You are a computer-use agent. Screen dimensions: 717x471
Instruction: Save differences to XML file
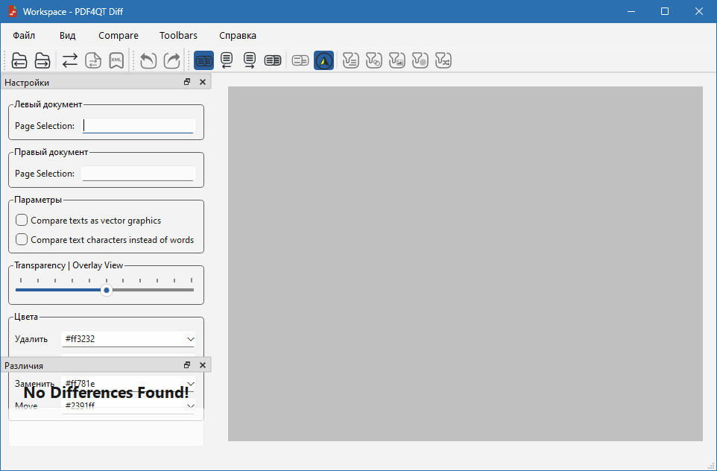coord(116,60)
